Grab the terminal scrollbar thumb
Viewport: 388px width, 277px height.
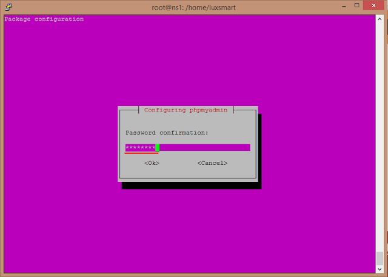[380, 258]
